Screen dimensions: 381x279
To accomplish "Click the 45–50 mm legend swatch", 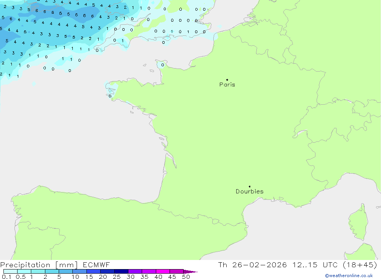I will [x=176, y=271].
